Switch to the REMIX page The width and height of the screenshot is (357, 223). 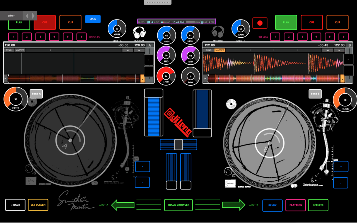point(272,205)
